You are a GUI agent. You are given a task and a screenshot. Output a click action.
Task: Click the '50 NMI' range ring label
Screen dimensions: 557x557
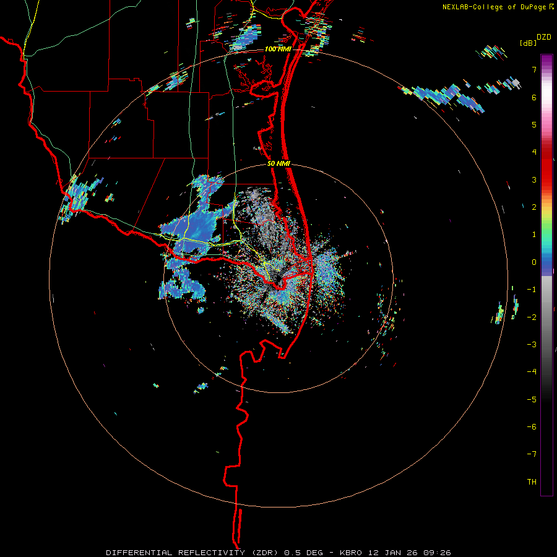point(279,164)
